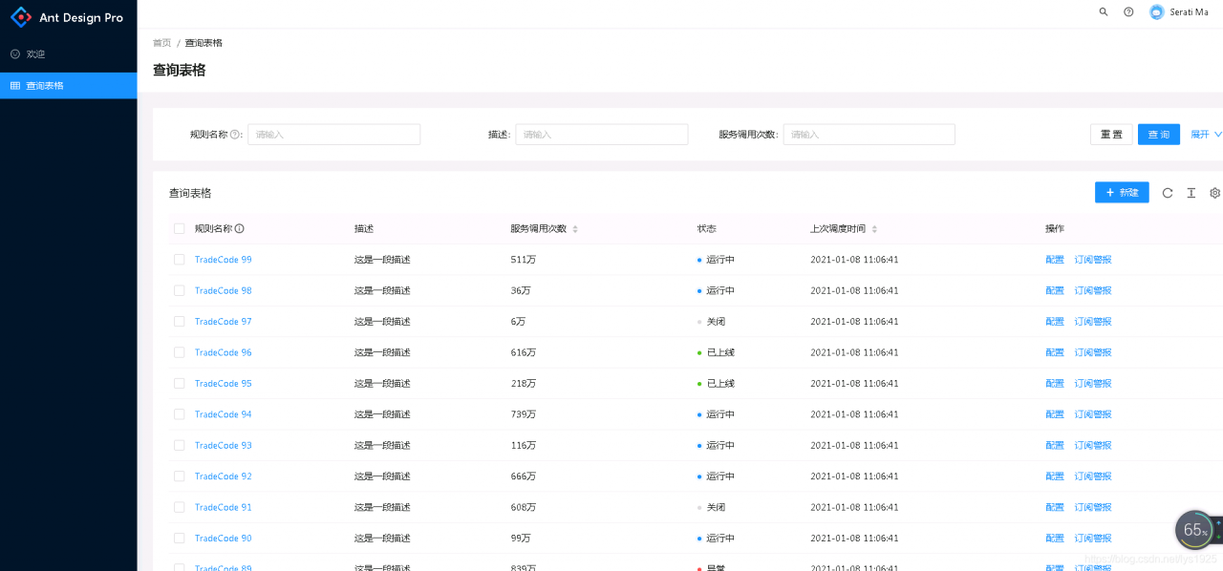
Task: Click the info icon beside 规则名称 column header
Action: point(240,228)
